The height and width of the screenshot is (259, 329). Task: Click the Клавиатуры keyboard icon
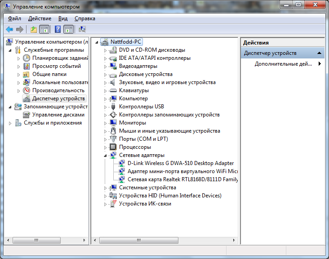113,90
